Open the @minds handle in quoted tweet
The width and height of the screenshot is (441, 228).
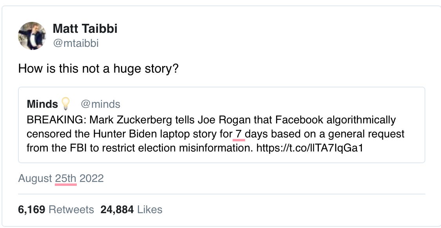(x=100, y=104)
